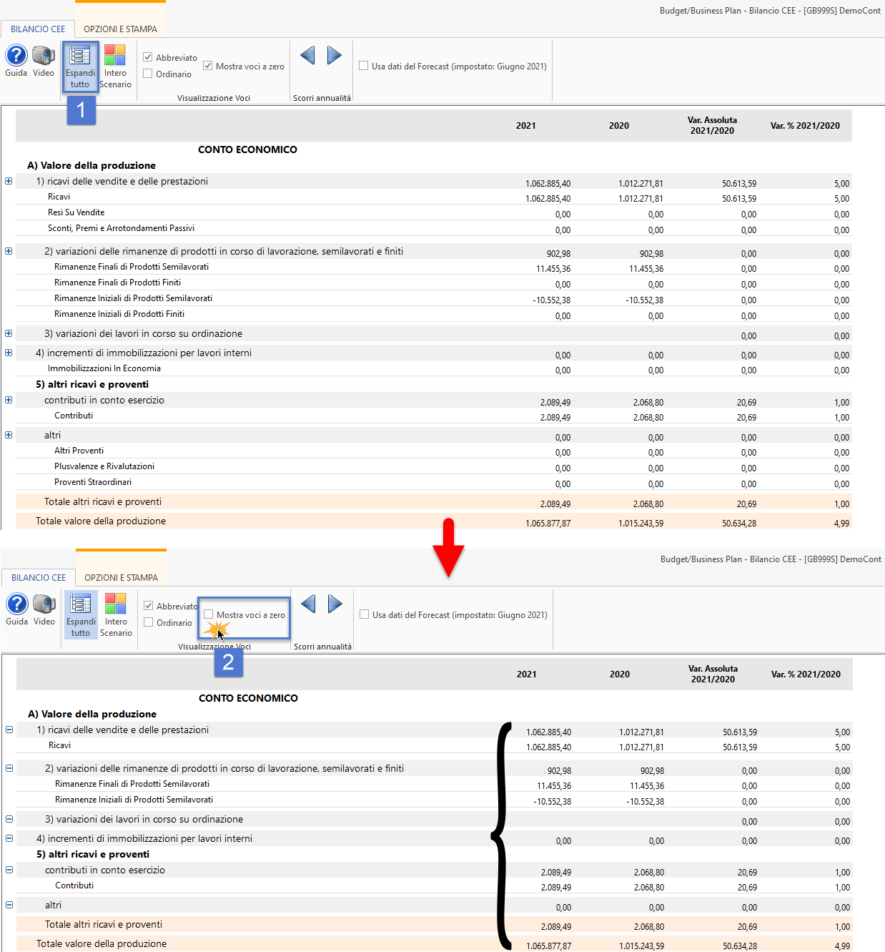Select Rimanenze Finali di Prodotti Finiti row

click(434, 283)
